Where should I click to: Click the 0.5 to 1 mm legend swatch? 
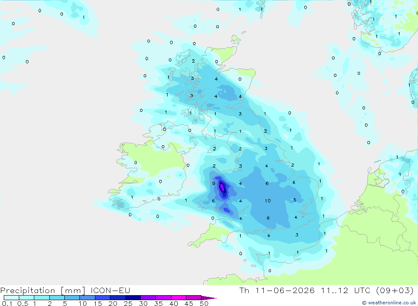point(27,298)
